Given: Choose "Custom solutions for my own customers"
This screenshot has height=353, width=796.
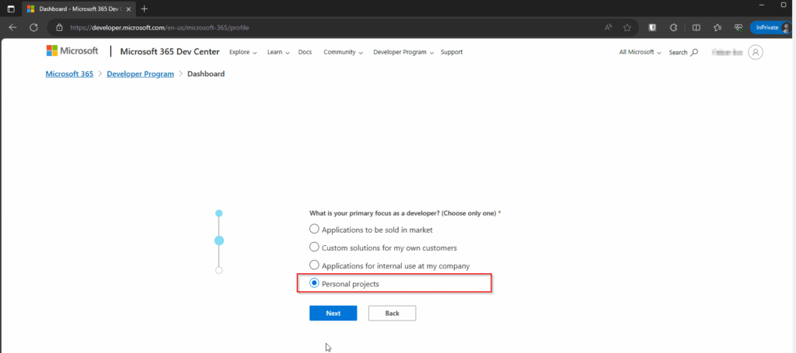Looking at the screenshot, I should (x=314, y=247).
